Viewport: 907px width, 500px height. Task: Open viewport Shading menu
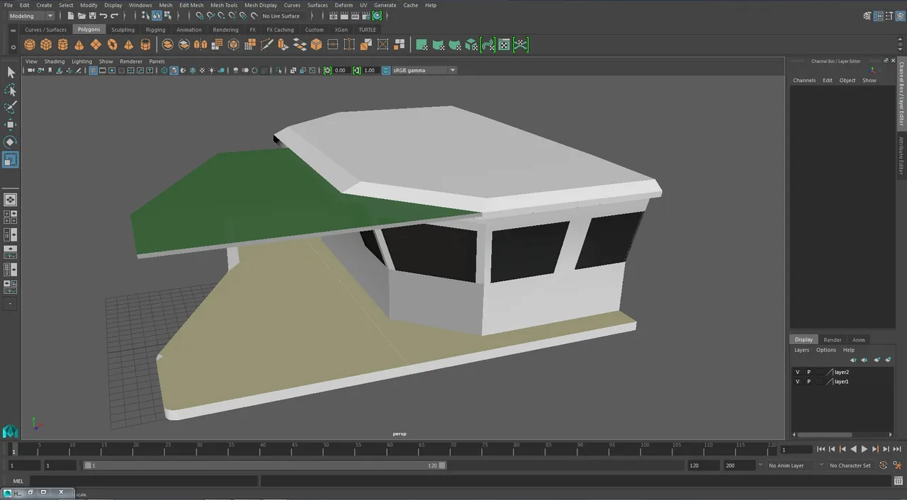tap(55, 62)
